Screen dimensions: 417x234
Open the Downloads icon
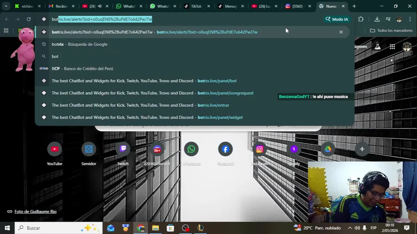coord(377,19)
